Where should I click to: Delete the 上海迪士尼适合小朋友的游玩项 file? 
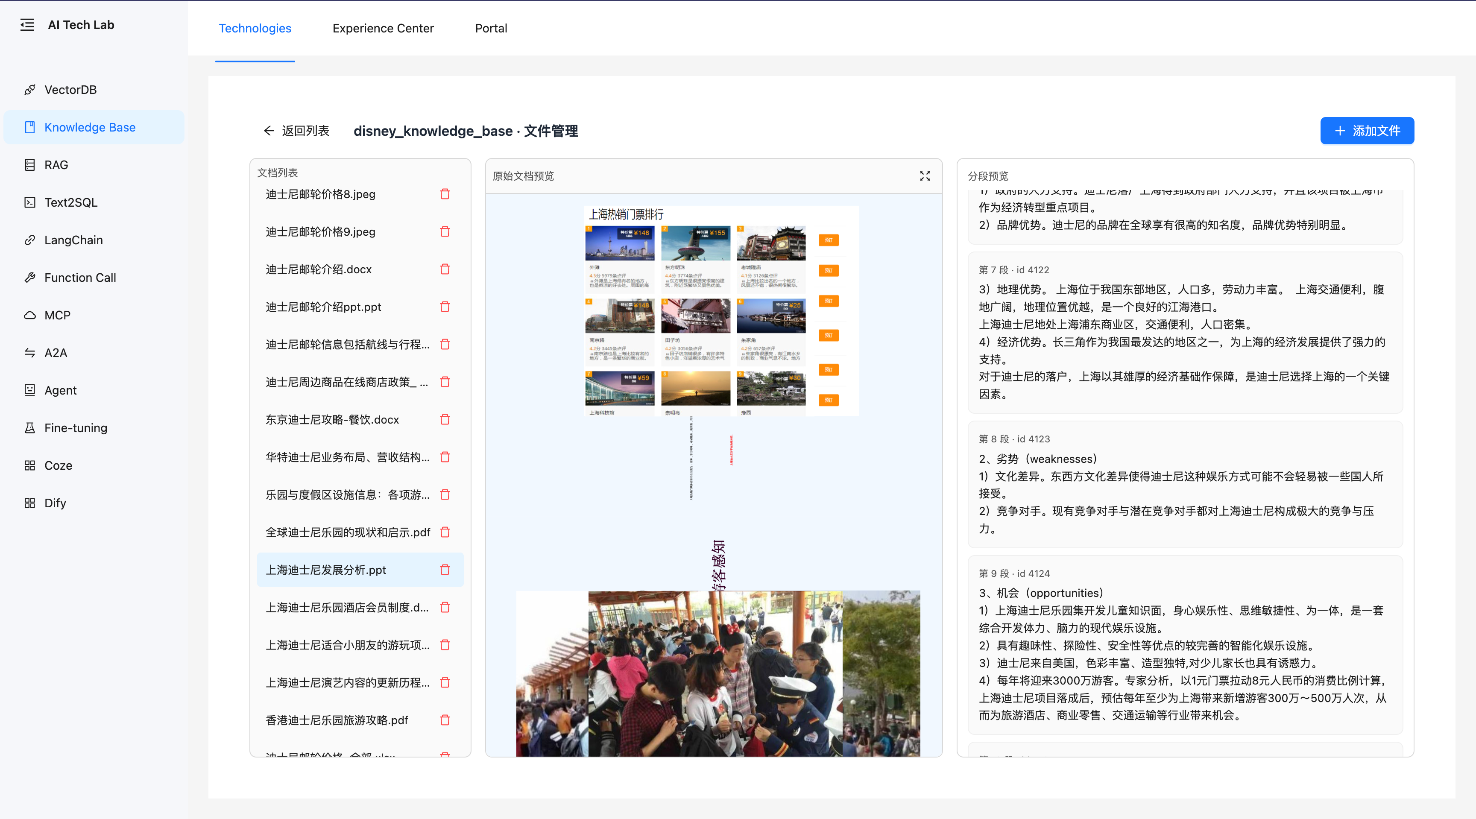445,645
